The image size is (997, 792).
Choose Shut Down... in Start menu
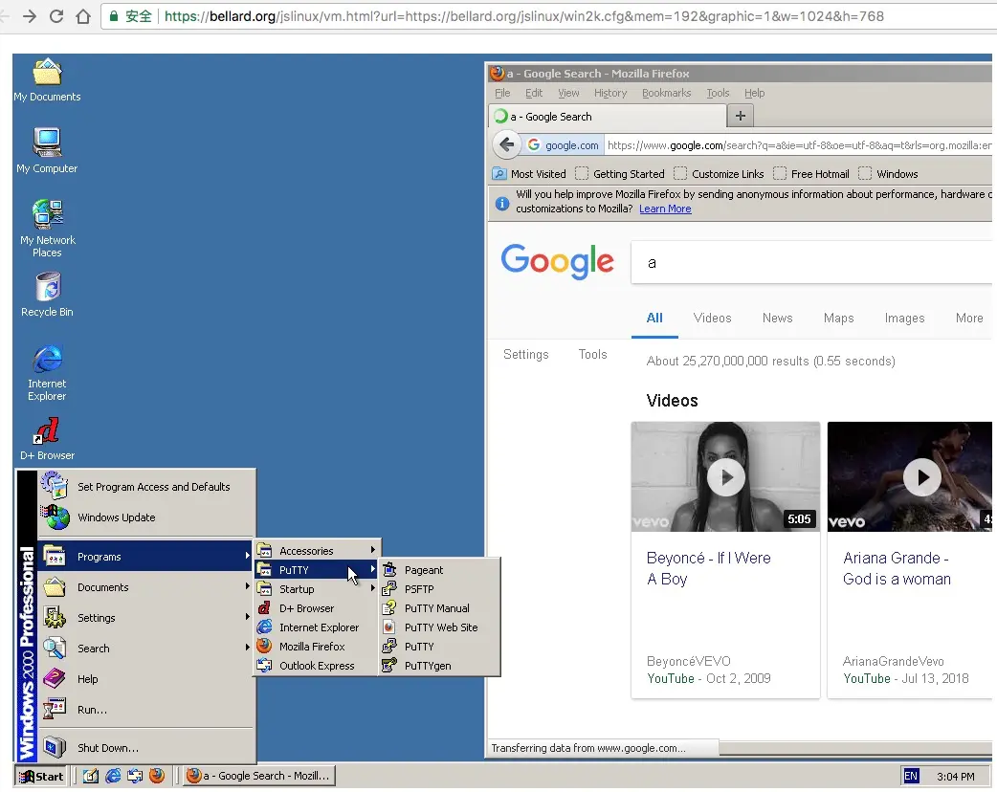click(x=146, y=747)
